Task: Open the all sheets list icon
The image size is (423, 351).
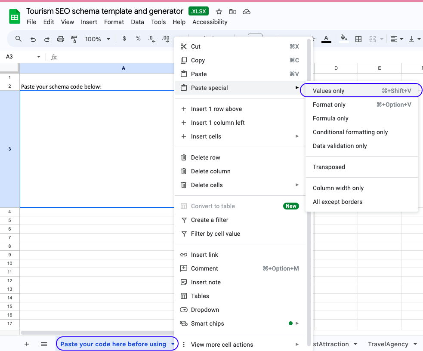Action: (43, 344)
